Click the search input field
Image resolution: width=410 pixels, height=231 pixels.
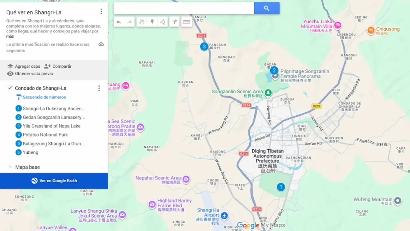click(x=184, y=8)
